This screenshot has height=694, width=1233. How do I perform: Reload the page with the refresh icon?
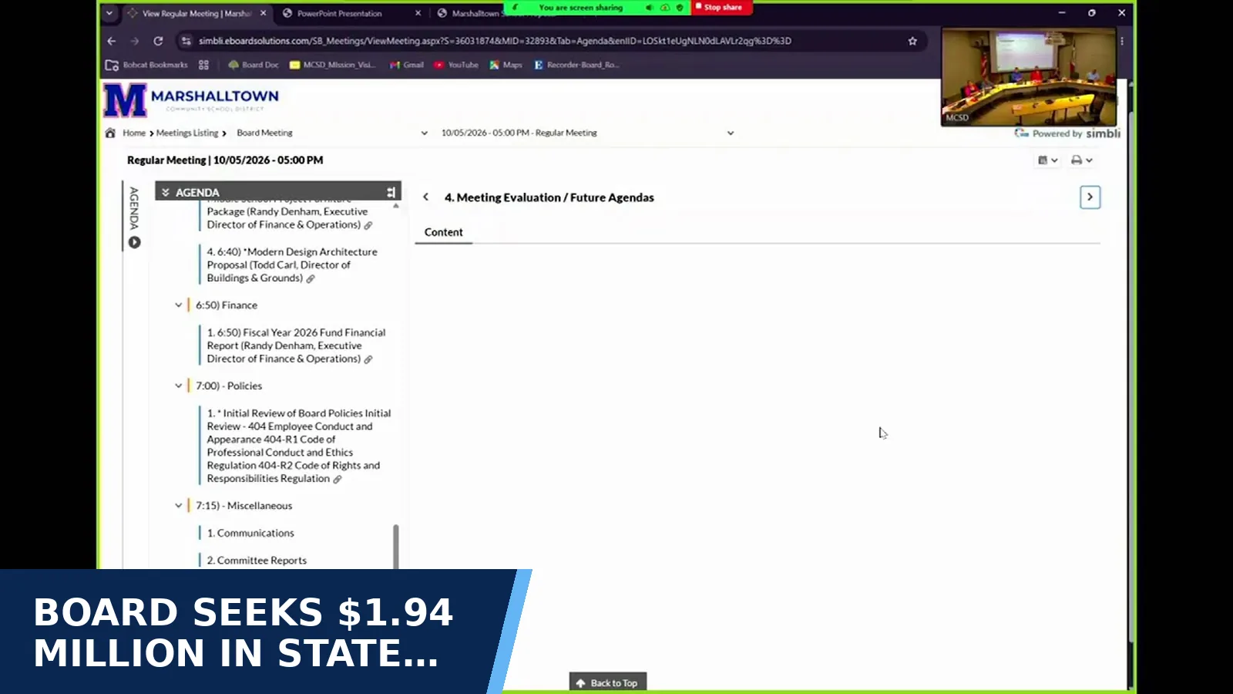158,41
